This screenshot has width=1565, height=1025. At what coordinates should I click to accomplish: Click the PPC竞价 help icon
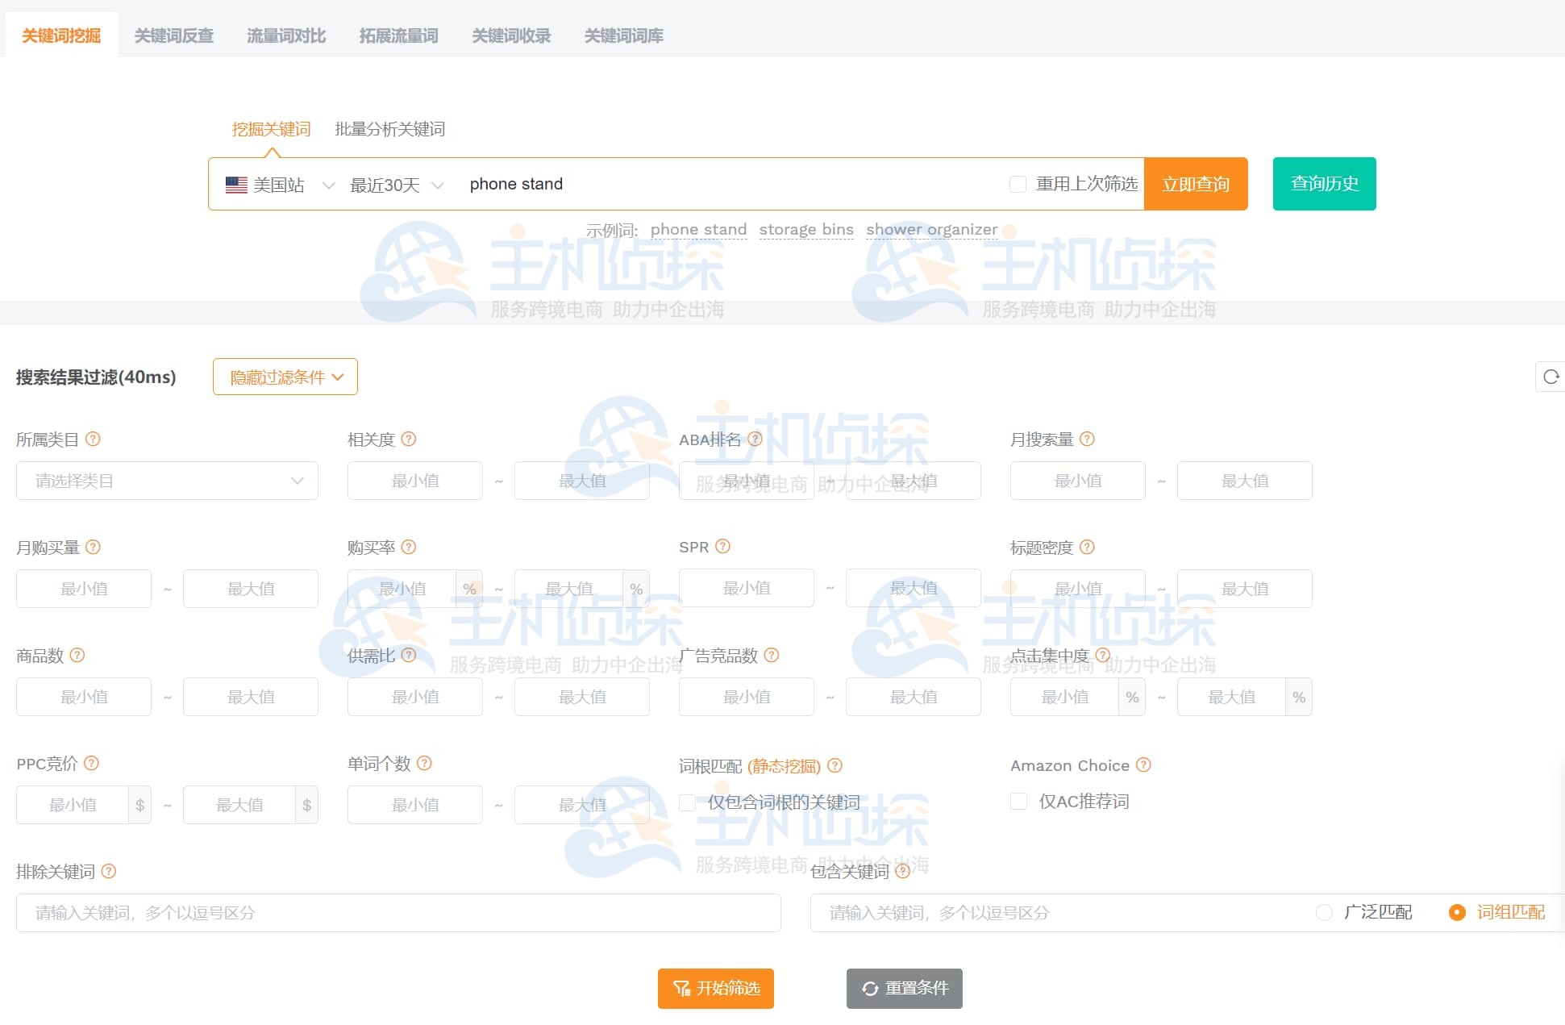(x=93, y=764)
